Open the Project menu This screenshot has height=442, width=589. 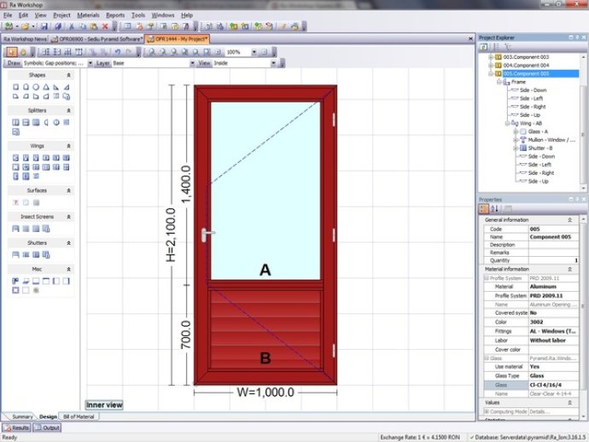pos(61,15)
